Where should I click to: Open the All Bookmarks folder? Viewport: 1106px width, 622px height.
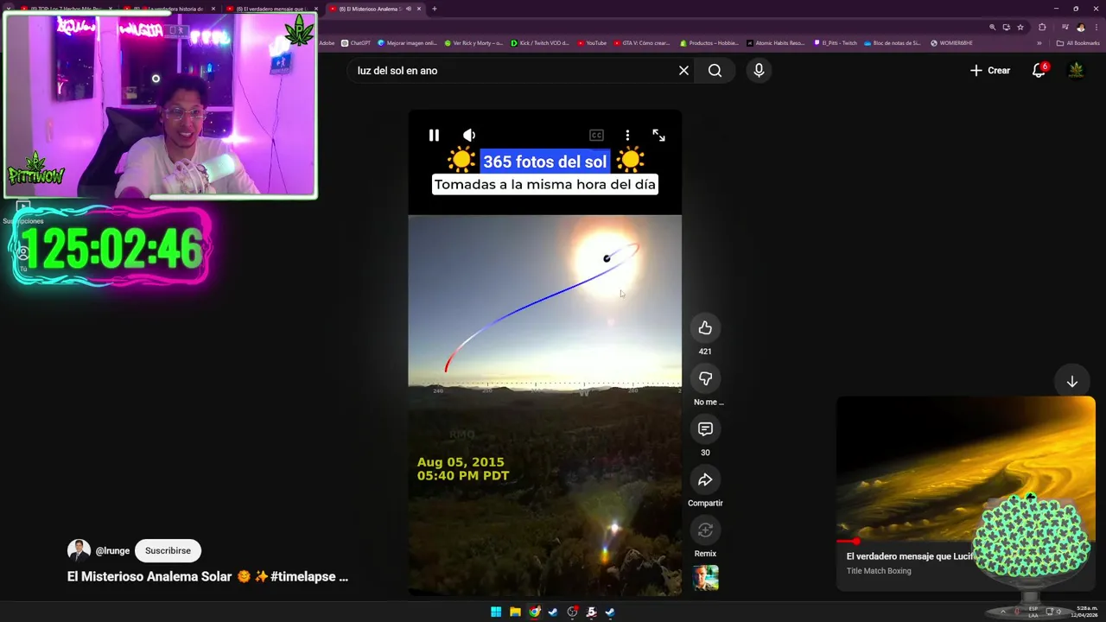[x=1077, y=43]
